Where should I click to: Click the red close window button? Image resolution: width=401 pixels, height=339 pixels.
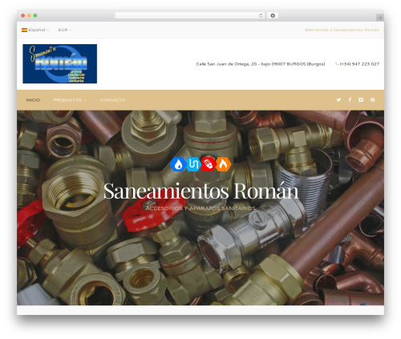(23, 15)
